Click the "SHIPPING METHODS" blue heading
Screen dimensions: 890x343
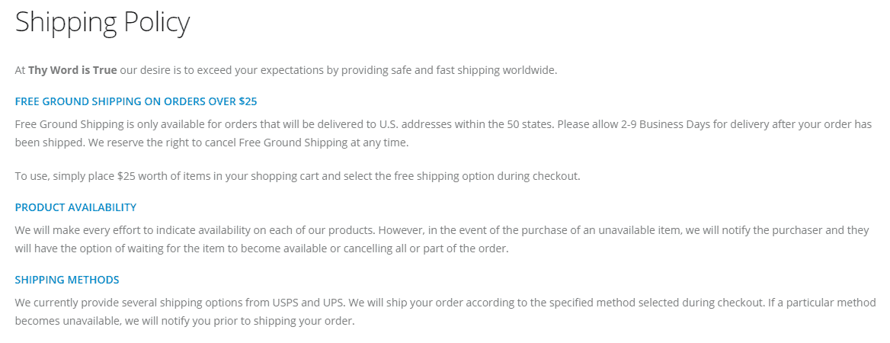(67, 280)
